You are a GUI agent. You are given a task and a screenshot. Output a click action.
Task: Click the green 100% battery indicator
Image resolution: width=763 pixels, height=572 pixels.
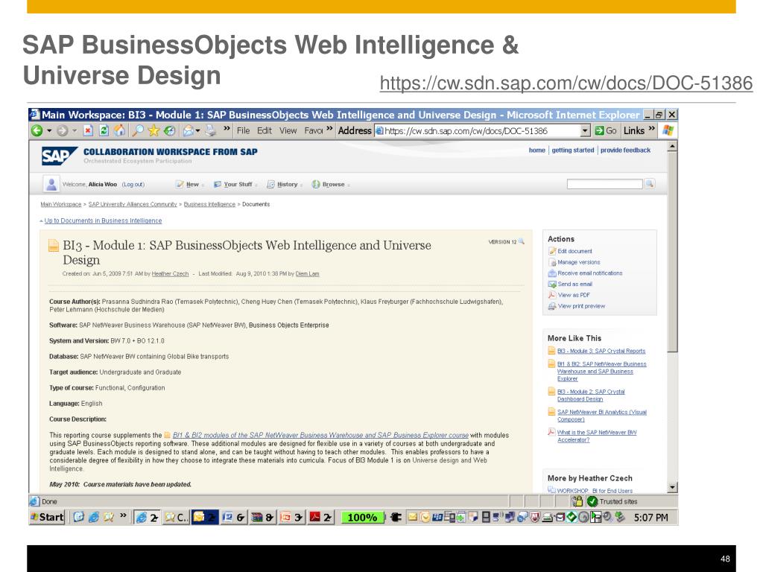[x=362, y=518]
